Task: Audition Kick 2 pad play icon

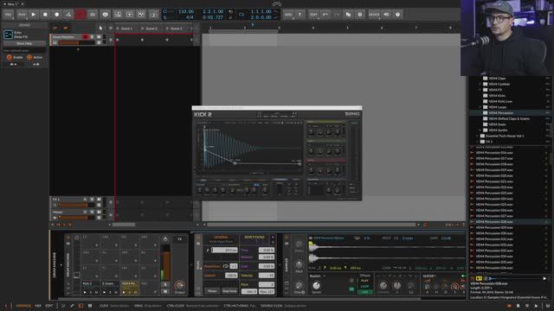Action: click(x=85, y=292)
